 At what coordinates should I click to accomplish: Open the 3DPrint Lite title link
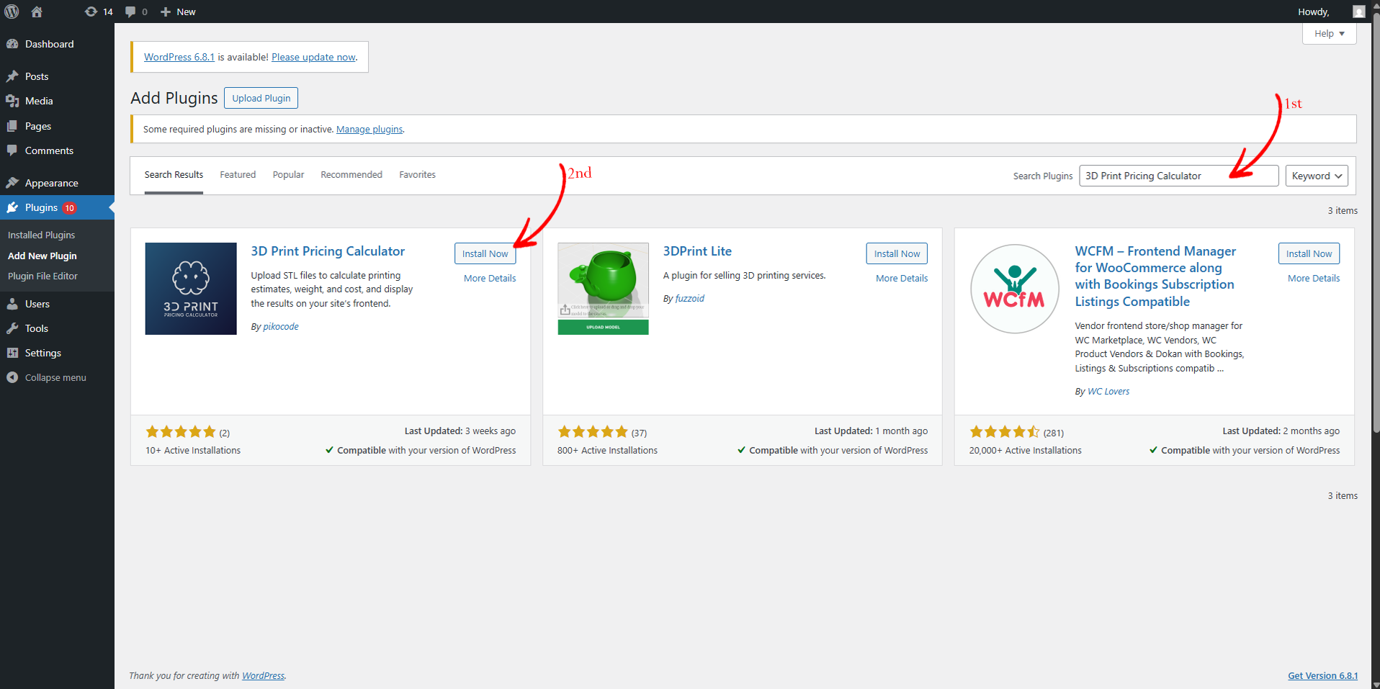[697, 251]
